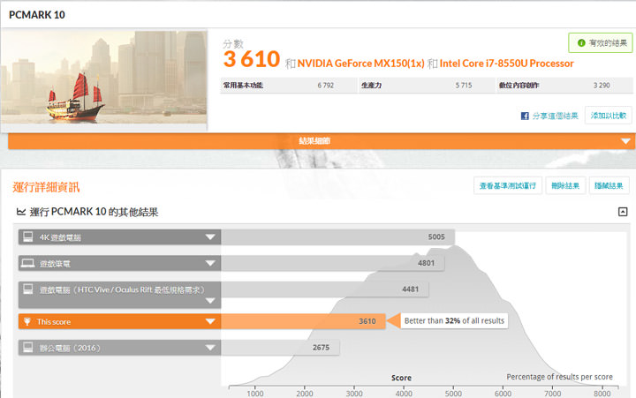Viewport: 636px width, 398px height.
Task: Click the delete result button
Action: pyautogui.click(x=564, y=185)
